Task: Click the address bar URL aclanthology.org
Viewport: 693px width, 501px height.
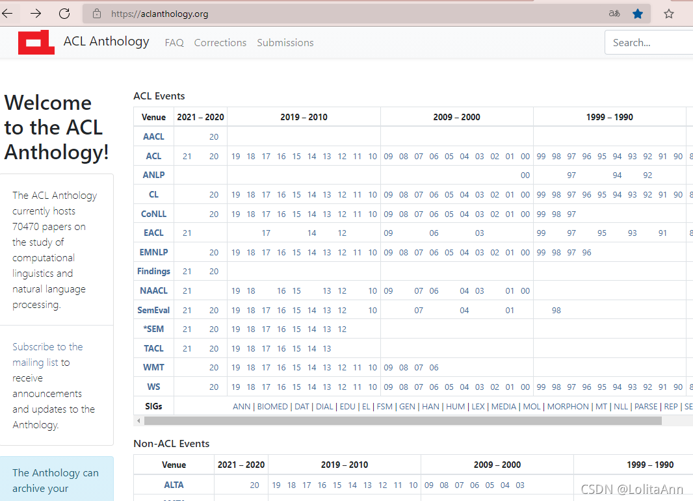Action: point(159,14)
